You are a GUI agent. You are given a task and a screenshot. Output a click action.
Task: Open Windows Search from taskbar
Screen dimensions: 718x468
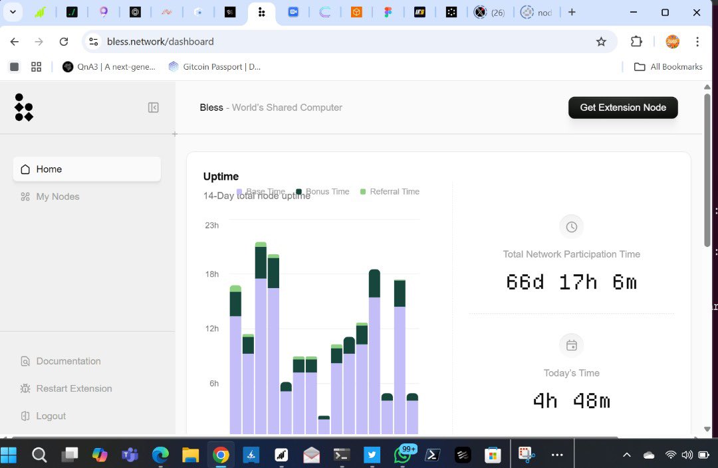(39, 455)
